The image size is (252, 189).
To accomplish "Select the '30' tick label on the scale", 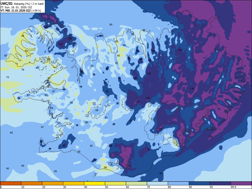I will [65, 187].
